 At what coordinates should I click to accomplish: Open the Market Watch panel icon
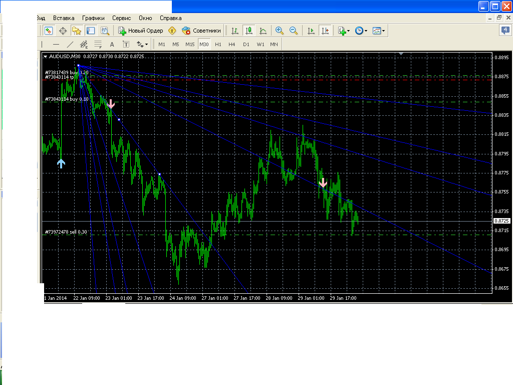coord(49,31)
